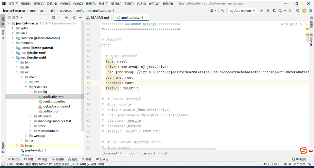The width and height of the screenshot is (314, 168).
Task: Open the VCS(S) menu
Action: pos(141,4)
